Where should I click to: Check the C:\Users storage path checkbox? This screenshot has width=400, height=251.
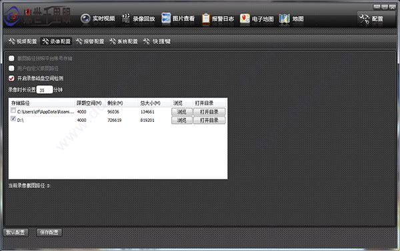[13, 111]
